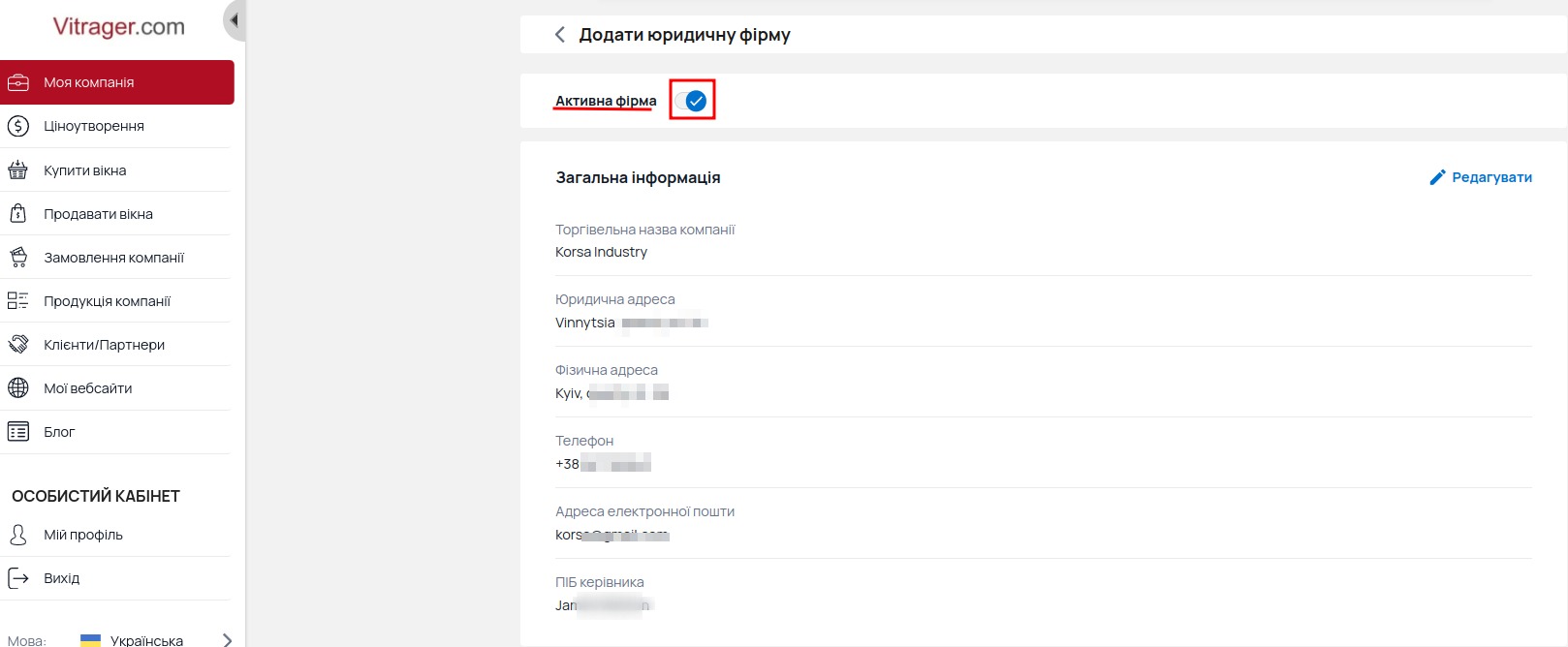This screenshot has height=647, width=1568.
Task: Click the ПІБ керівника label
Action: click(x=599, y=582)
